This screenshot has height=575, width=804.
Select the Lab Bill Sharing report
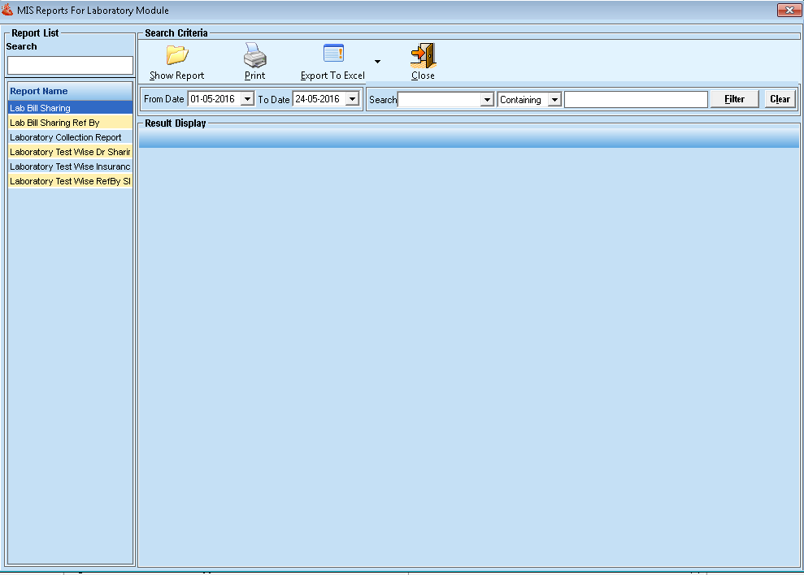point(70,108)
